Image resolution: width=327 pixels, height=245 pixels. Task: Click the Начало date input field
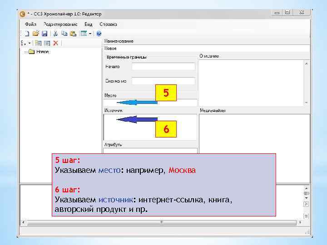[x=163, y=67]
